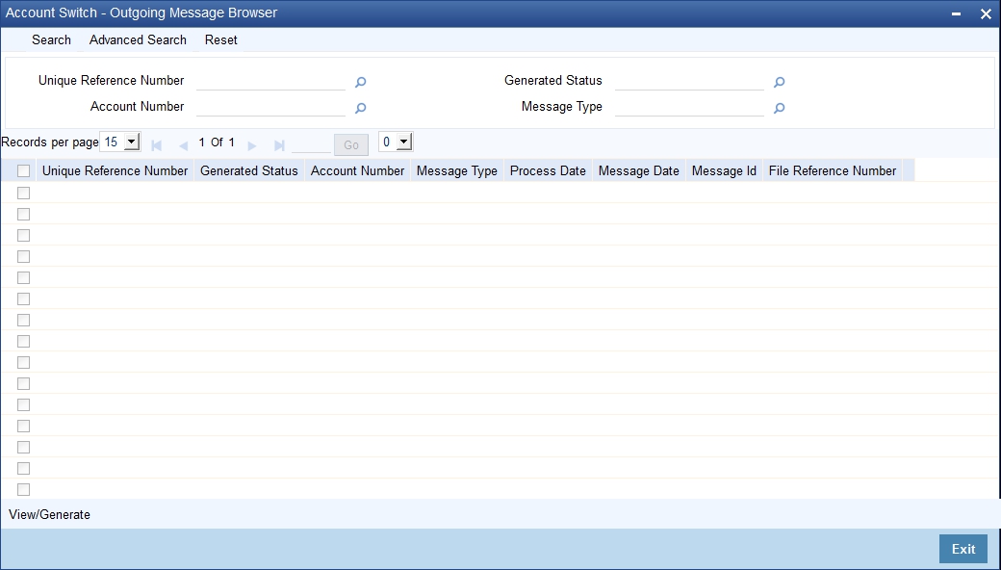Click the Go page button
This screenshot has width=1001, height=570.
coord(351,144)
